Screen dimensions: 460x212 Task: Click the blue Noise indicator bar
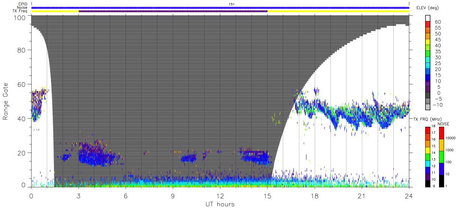tap(220, 7)
